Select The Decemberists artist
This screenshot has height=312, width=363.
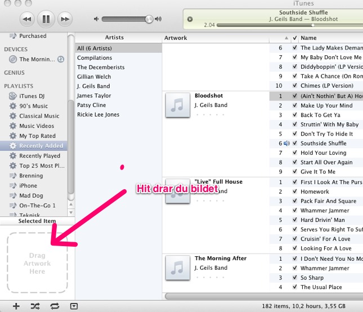click(118, 67)
